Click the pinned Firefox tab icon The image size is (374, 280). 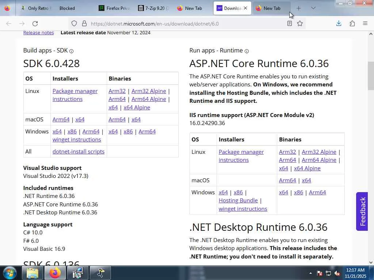click(x=7, y=8)
